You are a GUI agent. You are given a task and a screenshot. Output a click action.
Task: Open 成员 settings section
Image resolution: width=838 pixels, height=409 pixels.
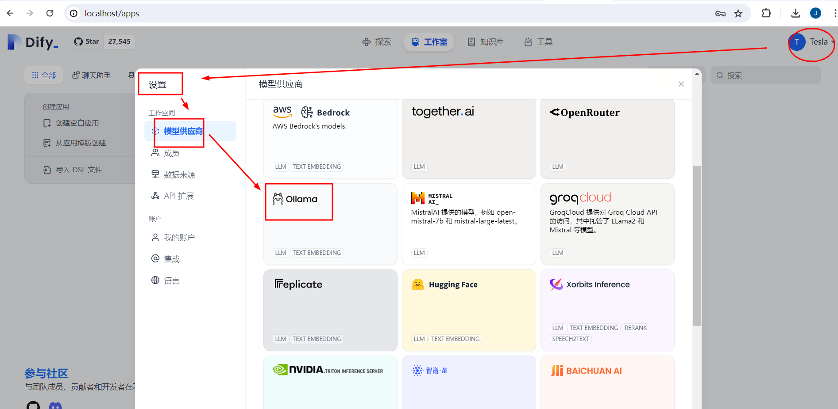pos(190,153)
